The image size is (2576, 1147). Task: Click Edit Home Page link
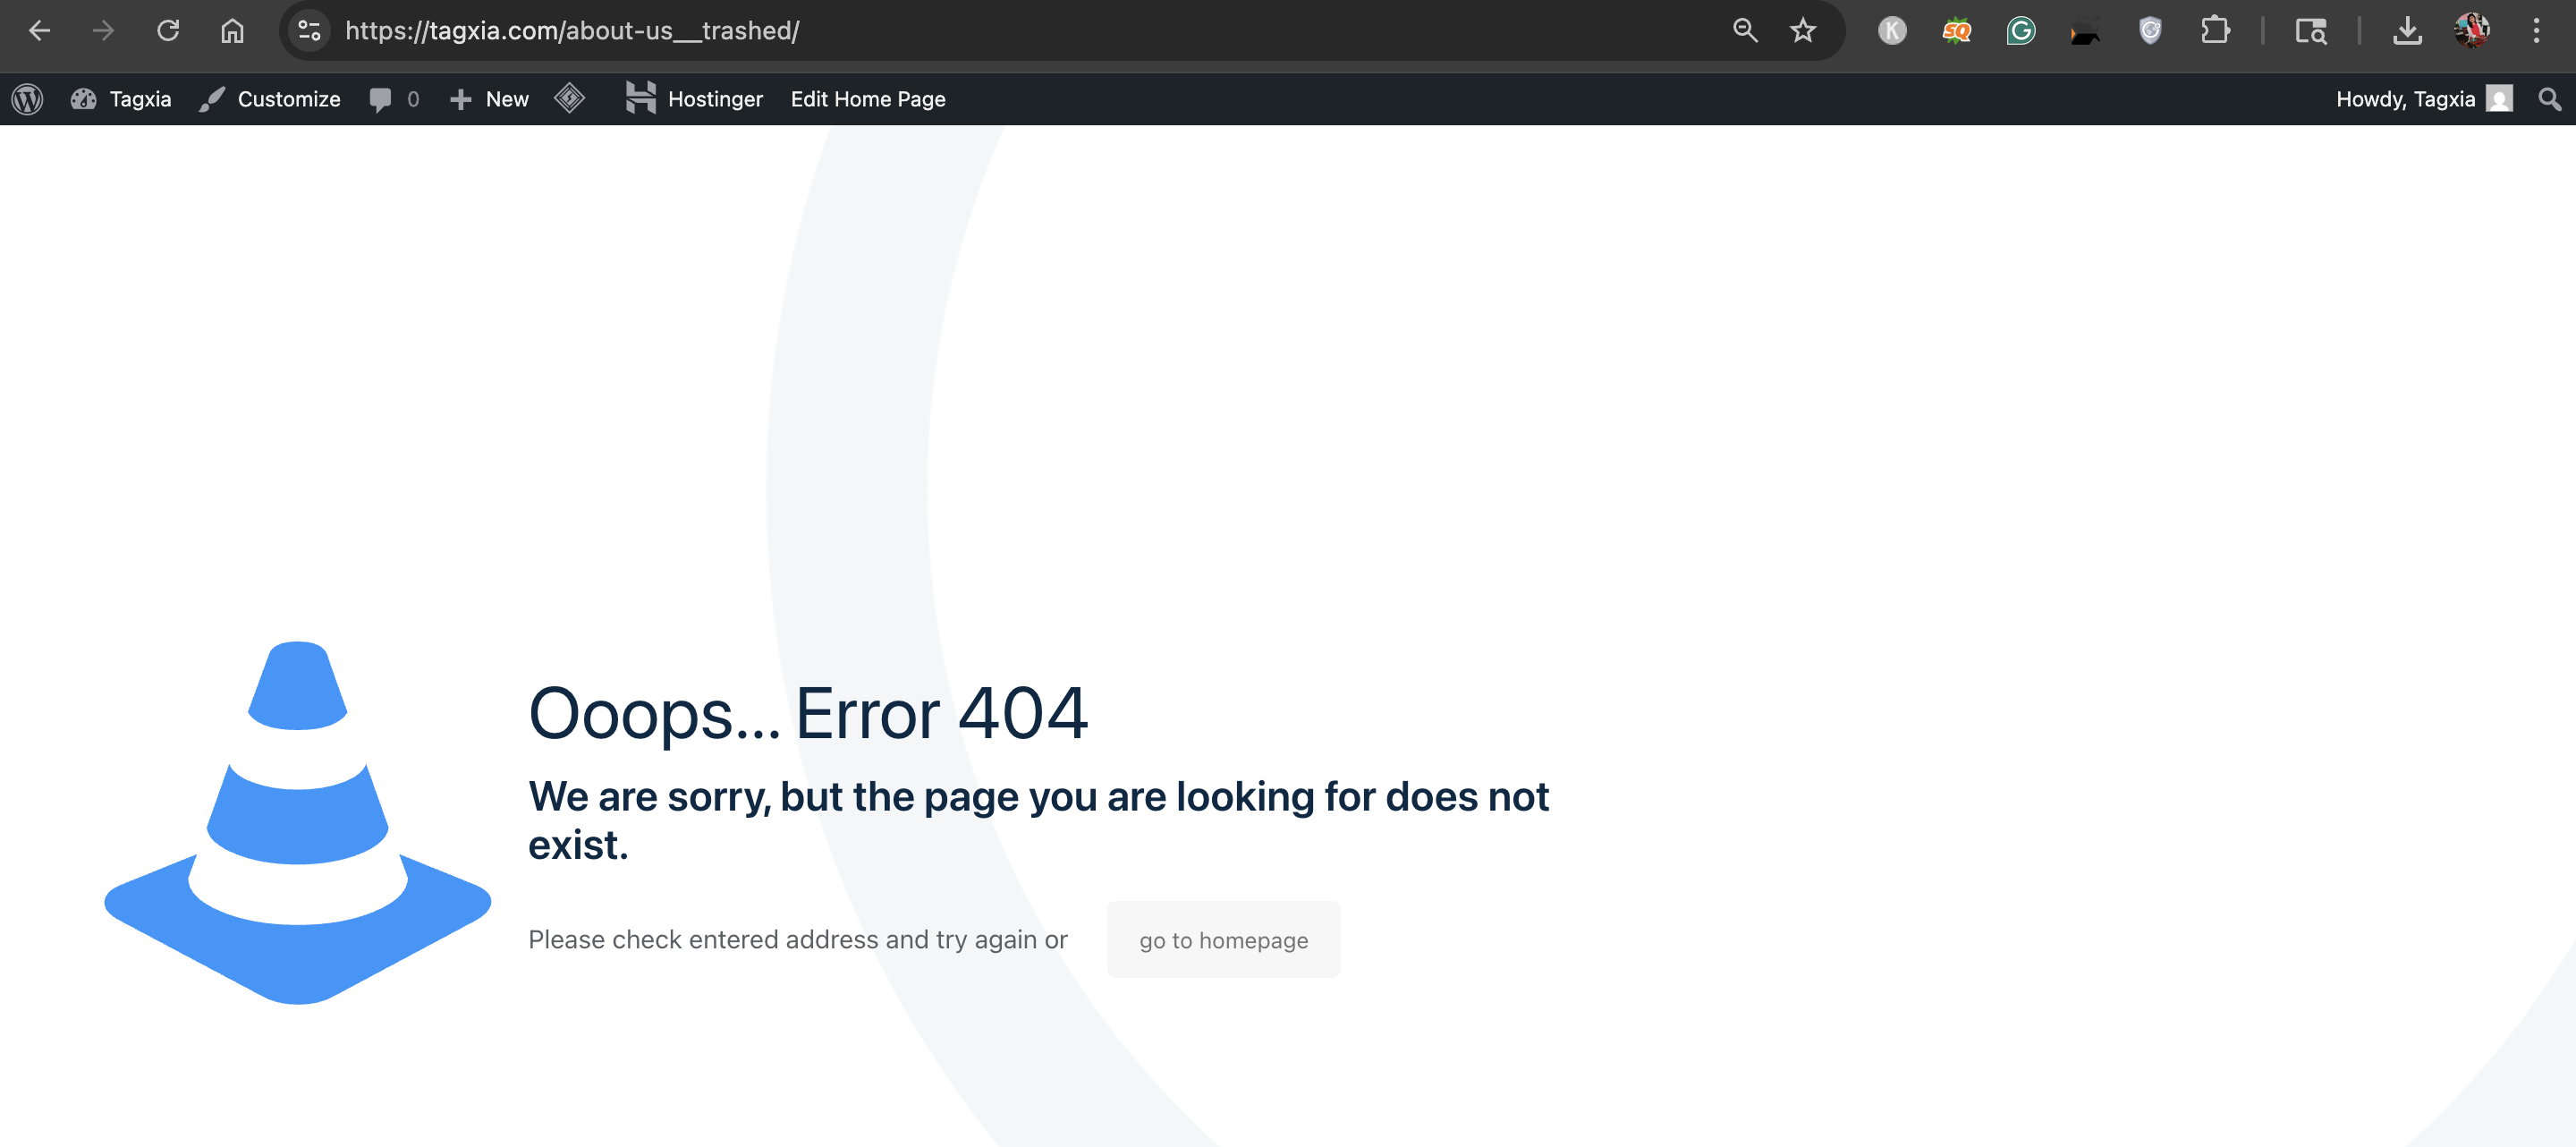pyautogui.click(x=867, y=99)
